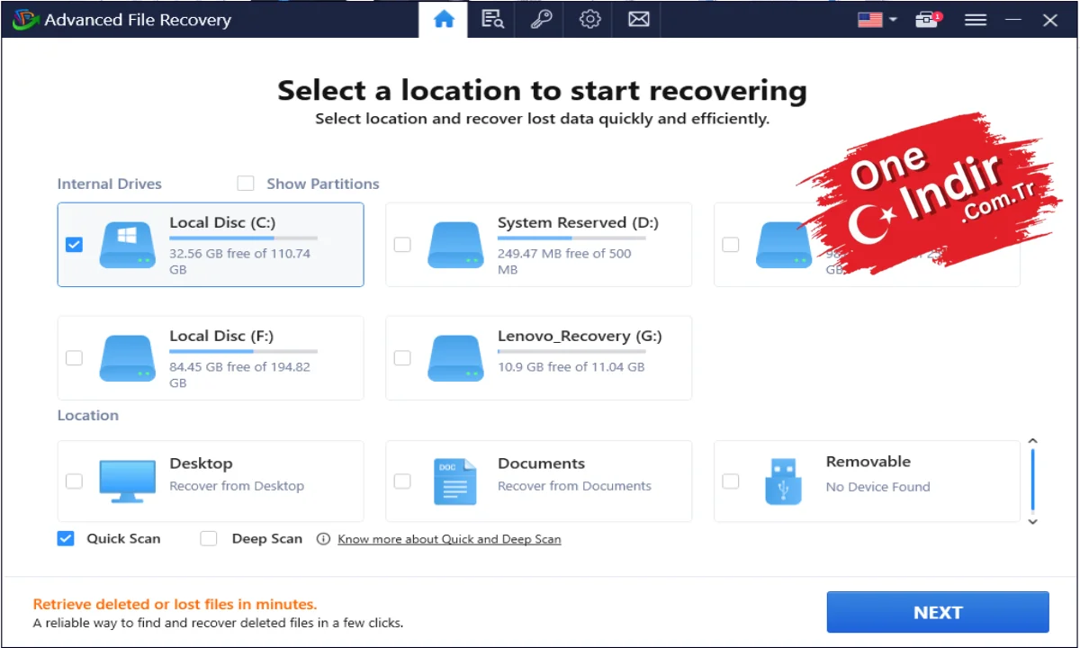Open the hamburger menu
The height and width of the screenshot is (648, 1080).
[976, 20]
